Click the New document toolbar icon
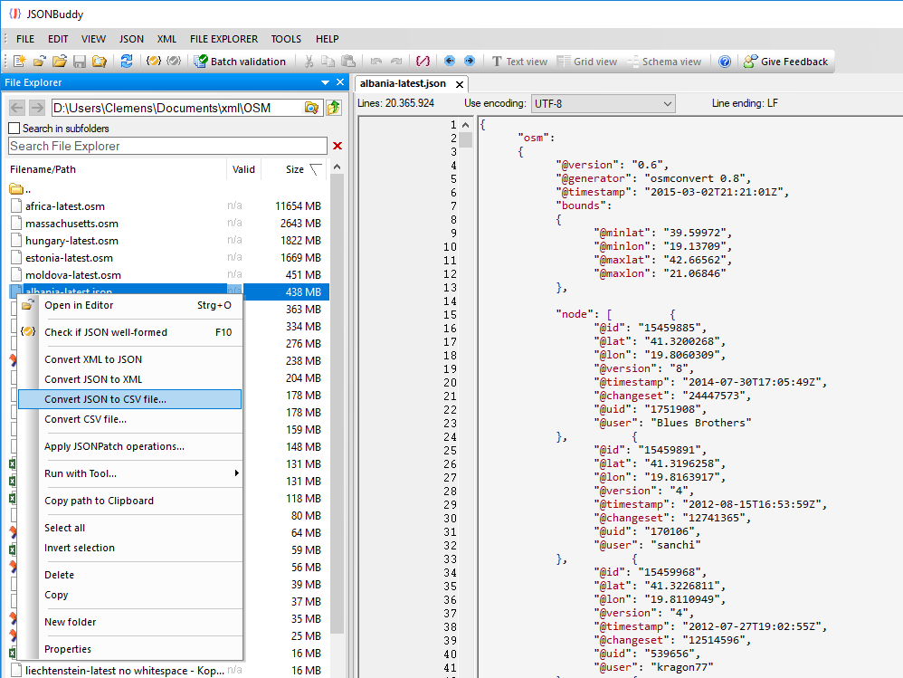 19,62
